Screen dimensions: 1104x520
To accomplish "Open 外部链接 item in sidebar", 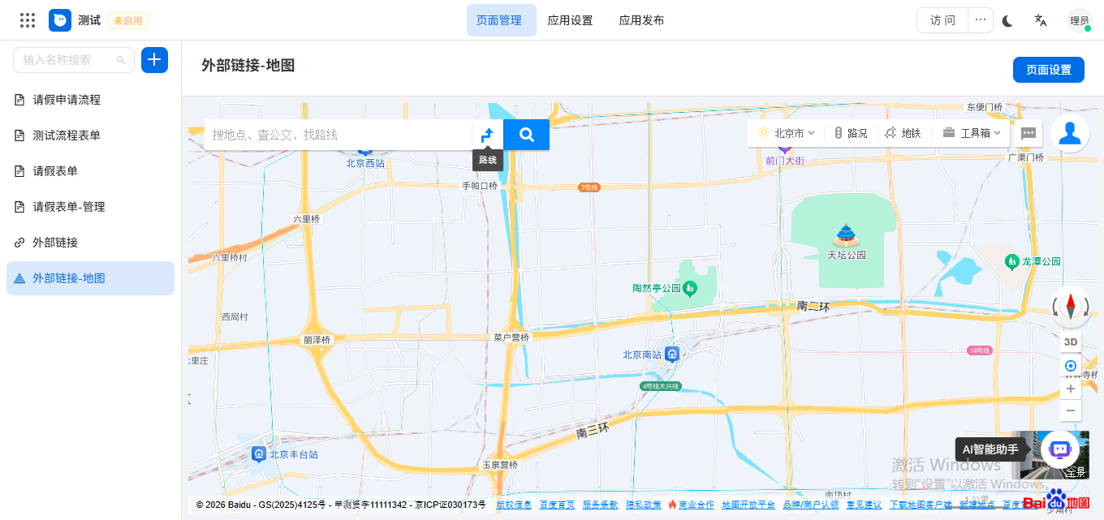I will click(x=90, y=243).
